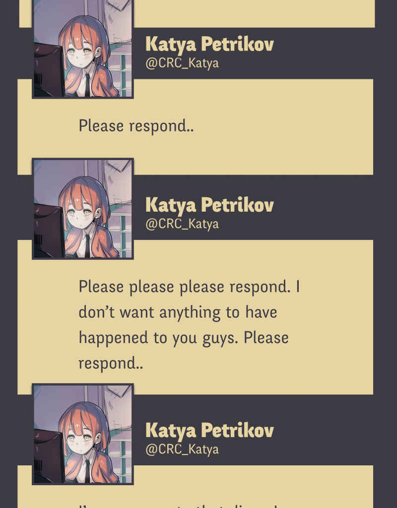Open the avatar above the lone "Please respond.." message
This screenshot has width=397, height=508.
click(x=83, y=49)
